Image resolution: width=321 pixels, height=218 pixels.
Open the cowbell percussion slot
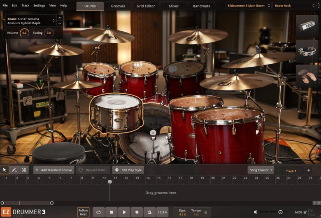click(x=307, y=26)
